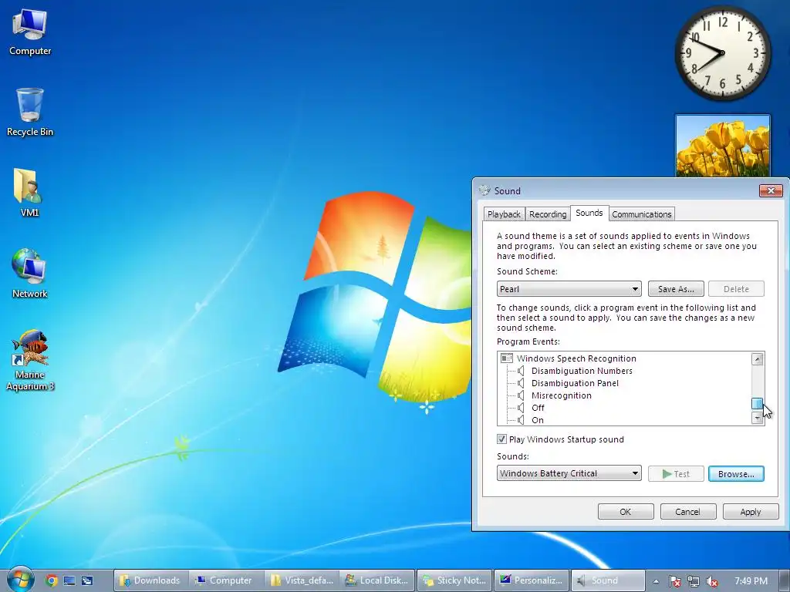Click the Program Events scroll up arrow
The width and height of the screenshot is (790, 592).
click(x=758, y=359)
